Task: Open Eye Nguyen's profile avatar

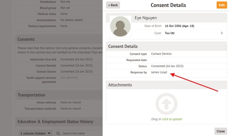Action: point(120,26)
